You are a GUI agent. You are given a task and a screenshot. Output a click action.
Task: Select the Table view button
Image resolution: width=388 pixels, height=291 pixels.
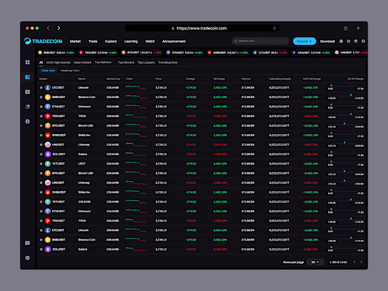(x=48, y=70)
